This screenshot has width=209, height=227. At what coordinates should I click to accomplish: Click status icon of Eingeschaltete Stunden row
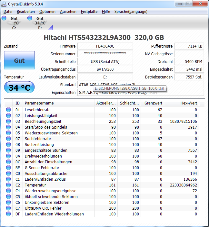tap(8, 150)
